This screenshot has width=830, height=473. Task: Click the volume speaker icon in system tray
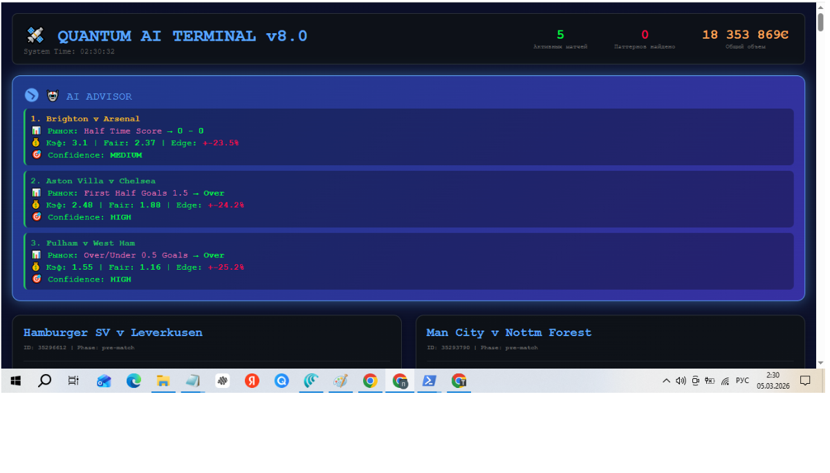point(681,380)
